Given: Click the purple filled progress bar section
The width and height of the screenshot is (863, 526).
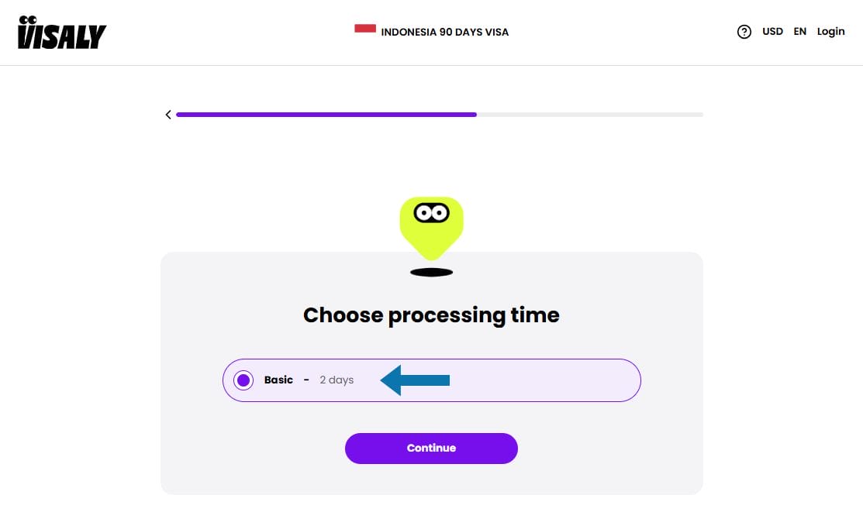Looking at the screenshot, I should coord(326,115).
